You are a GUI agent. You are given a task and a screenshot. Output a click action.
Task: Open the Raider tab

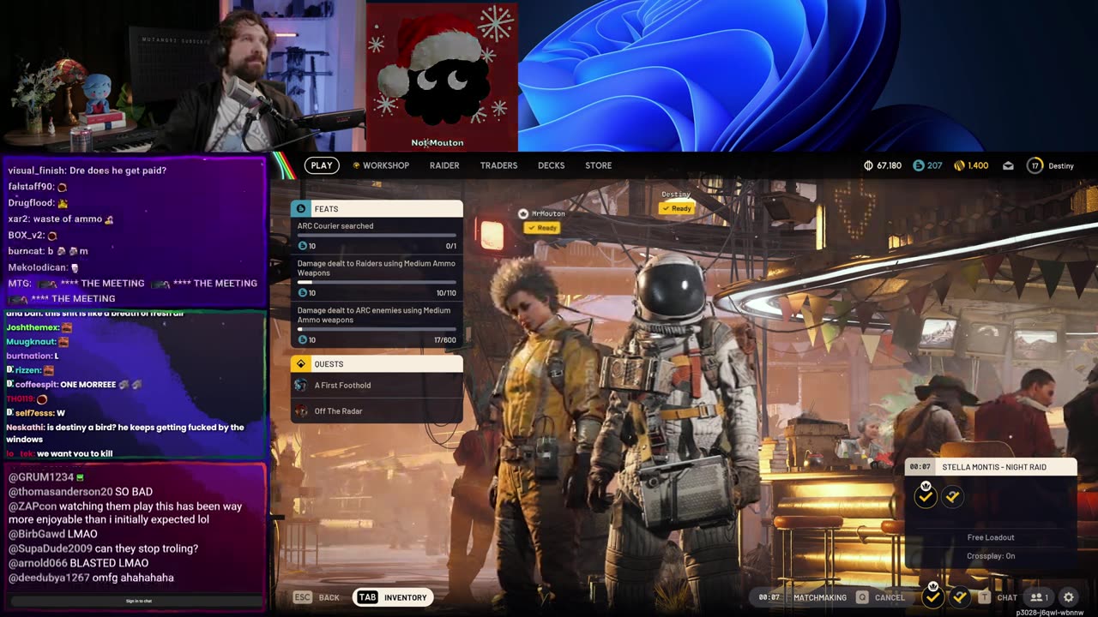point(444,165)
